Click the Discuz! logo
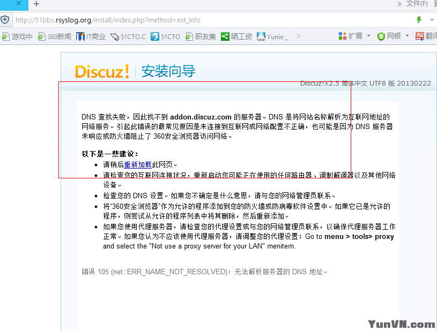The height and width of the screenshot is (331, 437). pos(102,72)
